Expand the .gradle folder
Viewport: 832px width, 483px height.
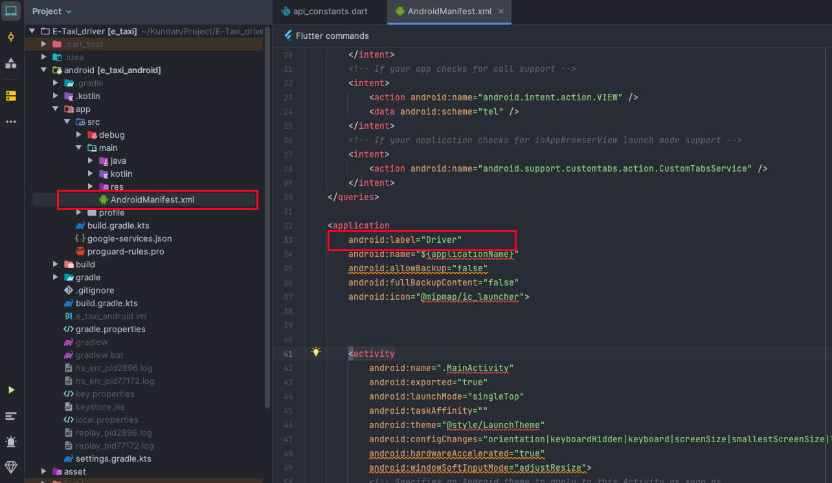[55, 83]
